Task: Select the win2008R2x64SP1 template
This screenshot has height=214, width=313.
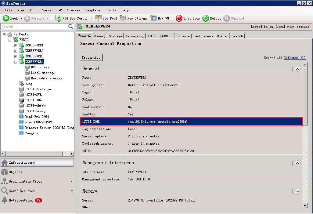Action: coord(39,122)
